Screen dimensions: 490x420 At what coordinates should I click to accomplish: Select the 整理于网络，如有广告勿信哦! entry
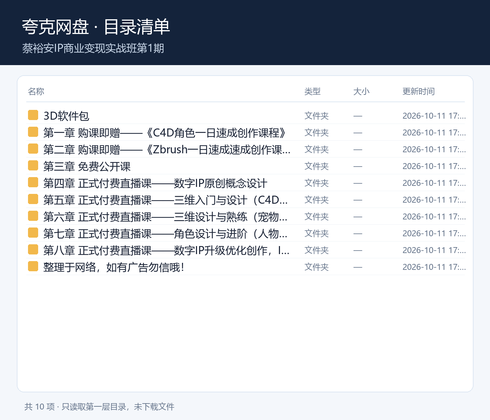click(114, 267)
